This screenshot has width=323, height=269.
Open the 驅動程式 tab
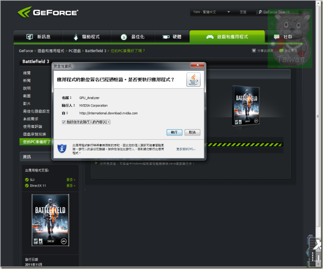point(87,37)
